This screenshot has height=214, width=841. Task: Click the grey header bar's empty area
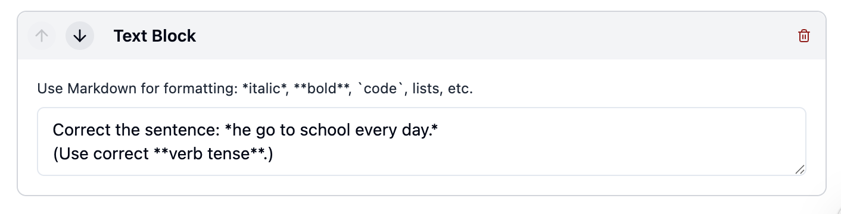(x=494, y=36)
